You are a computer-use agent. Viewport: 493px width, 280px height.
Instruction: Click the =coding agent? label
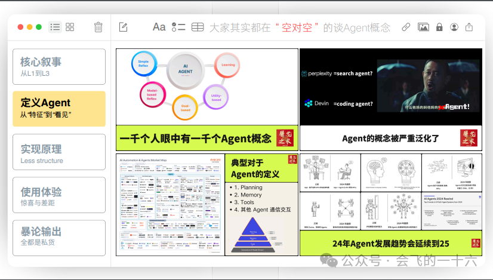pos(353,104)
